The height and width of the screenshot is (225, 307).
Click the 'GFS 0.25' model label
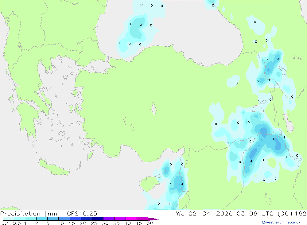click(x=82, y=213)
